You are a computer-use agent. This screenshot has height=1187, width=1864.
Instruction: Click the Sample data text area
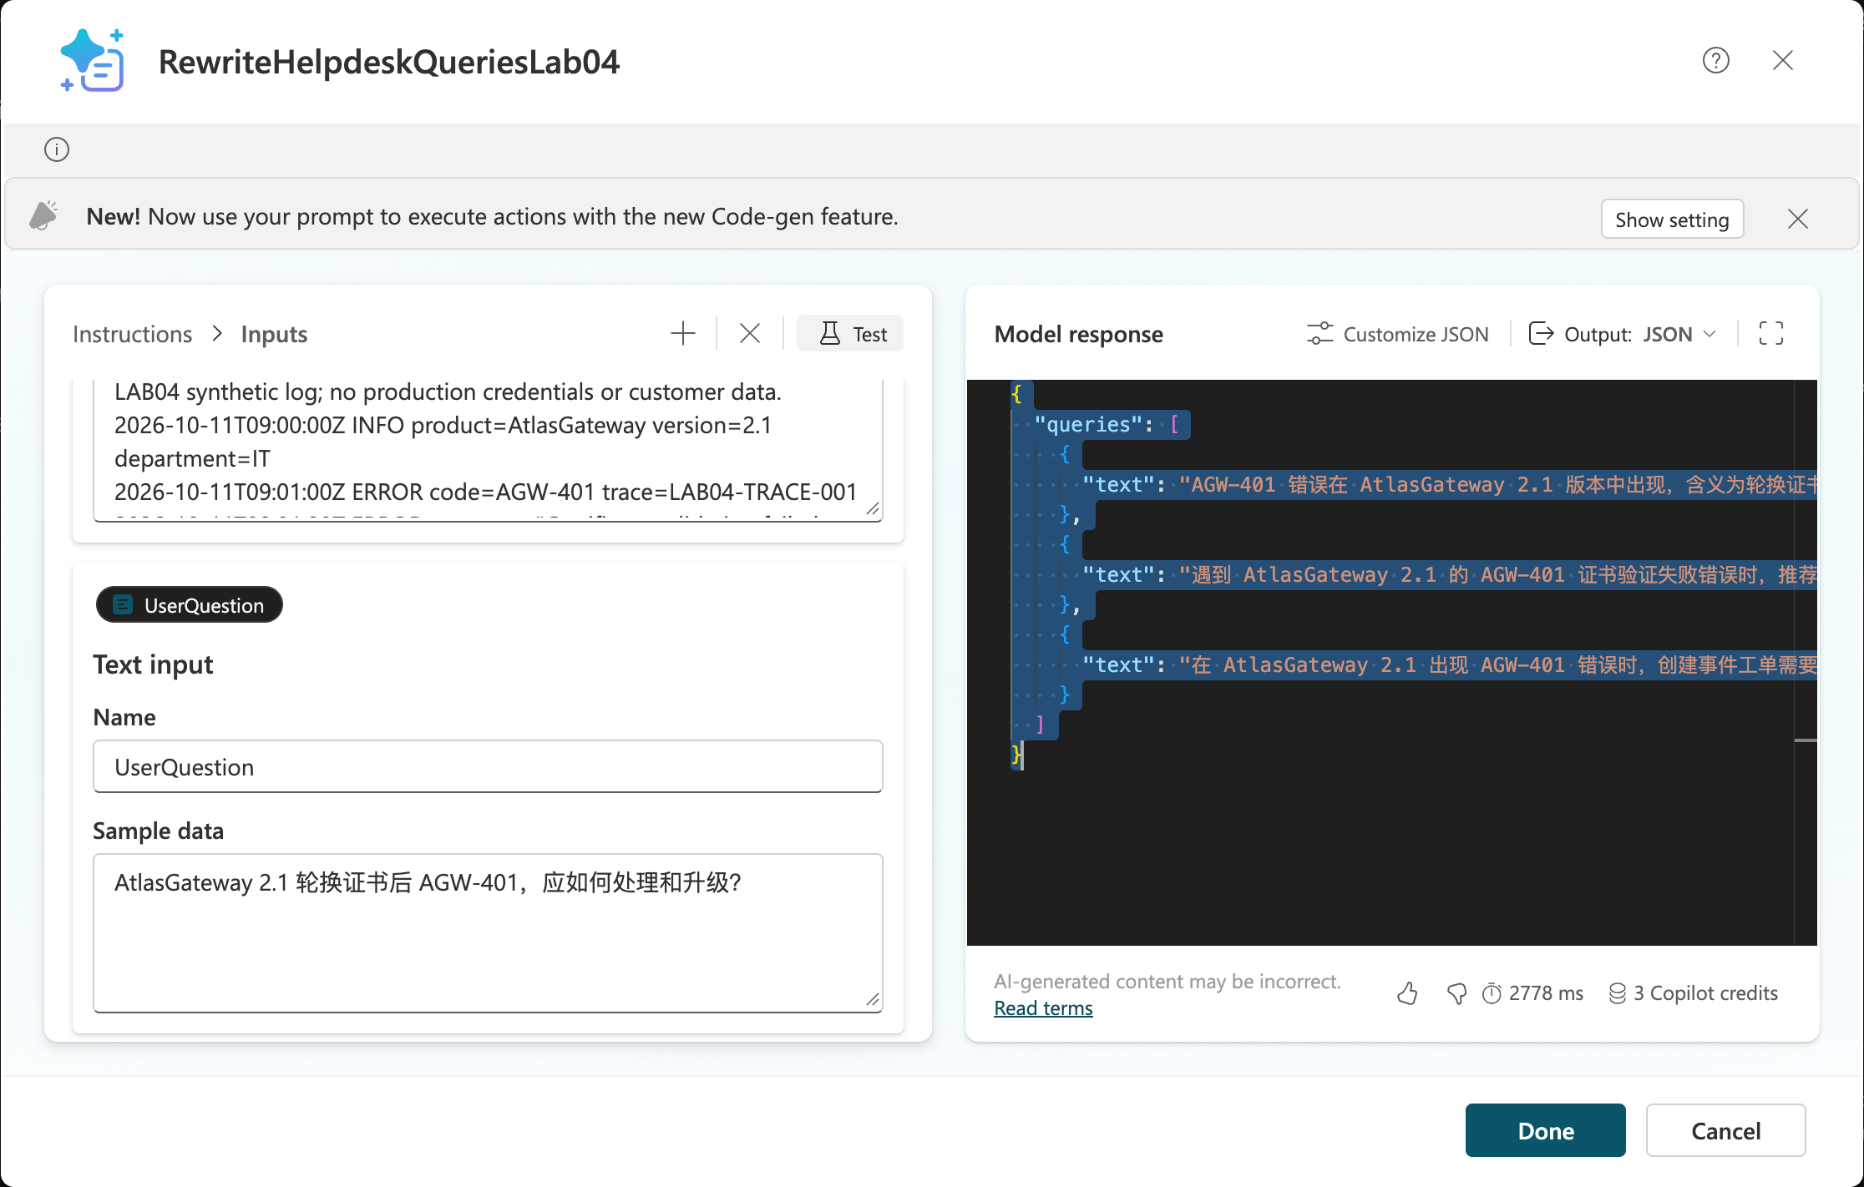tap(488, 932)
